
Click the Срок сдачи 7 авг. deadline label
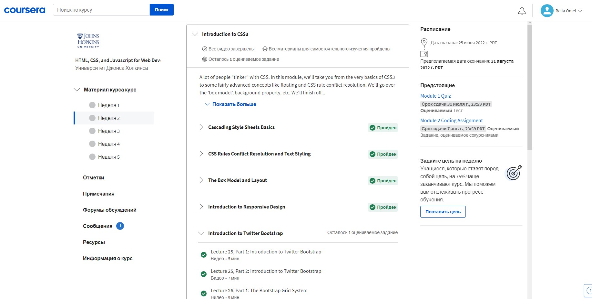click(x=453, y=129)
